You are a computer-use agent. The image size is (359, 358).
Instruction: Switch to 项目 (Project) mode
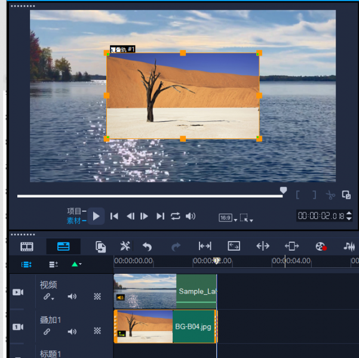pyautogui.click(x=74, y=211)
